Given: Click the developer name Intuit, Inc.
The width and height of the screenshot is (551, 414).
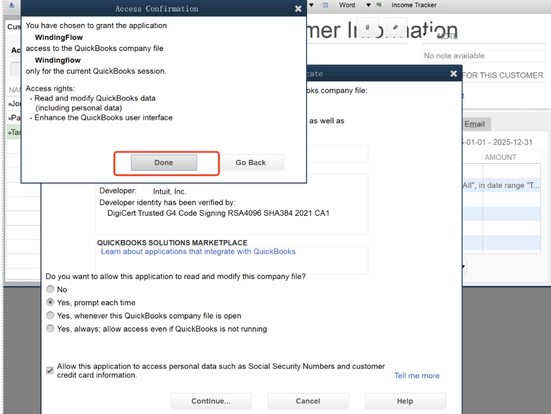Looking at the screenshot, I should pos(170,192).
